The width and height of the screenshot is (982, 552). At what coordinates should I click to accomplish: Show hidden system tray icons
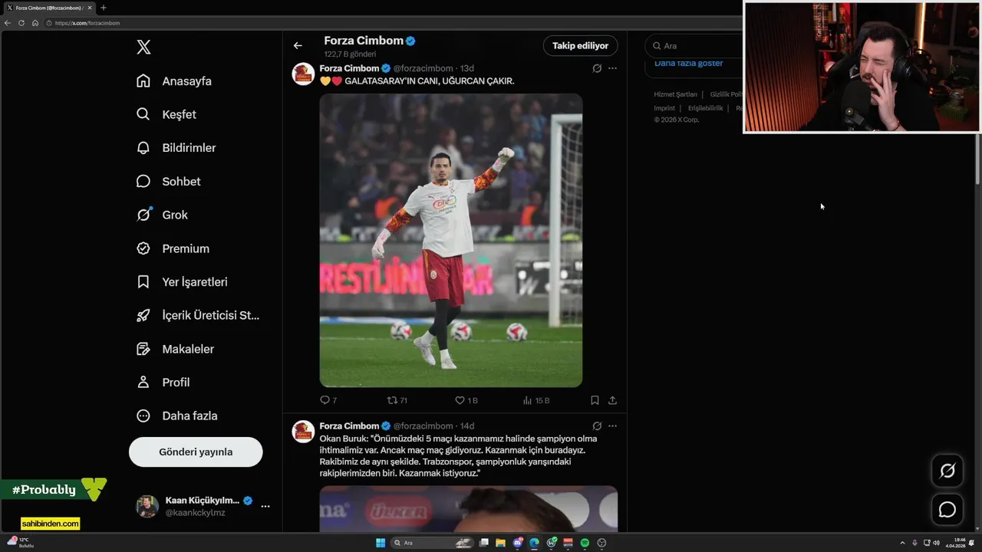[x=902, y=543]
